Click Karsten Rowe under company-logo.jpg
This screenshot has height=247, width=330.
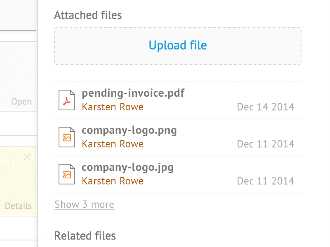[x=113, y=181]
